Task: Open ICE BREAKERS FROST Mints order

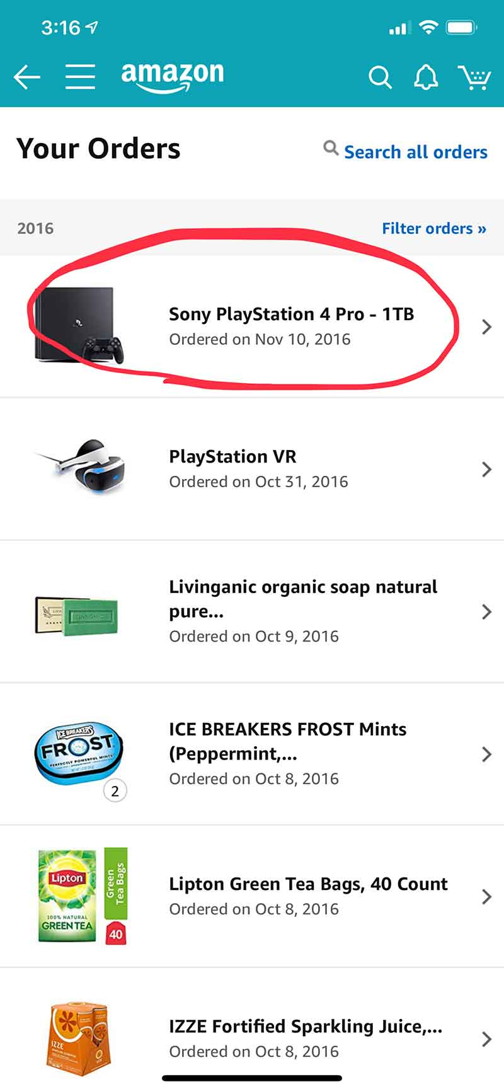Action: pyautogui.click(x=252, y=754)
